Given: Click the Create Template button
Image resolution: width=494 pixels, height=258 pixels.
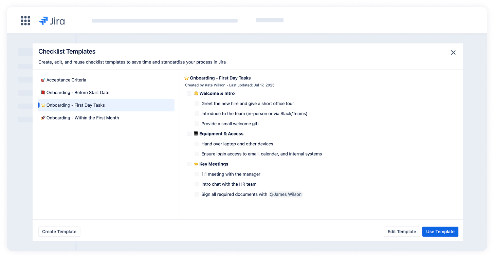Looking at the screenshot, I should (59, 232).
